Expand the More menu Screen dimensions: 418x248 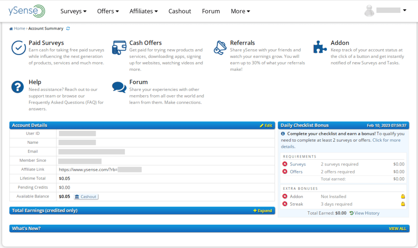point(240,11)
